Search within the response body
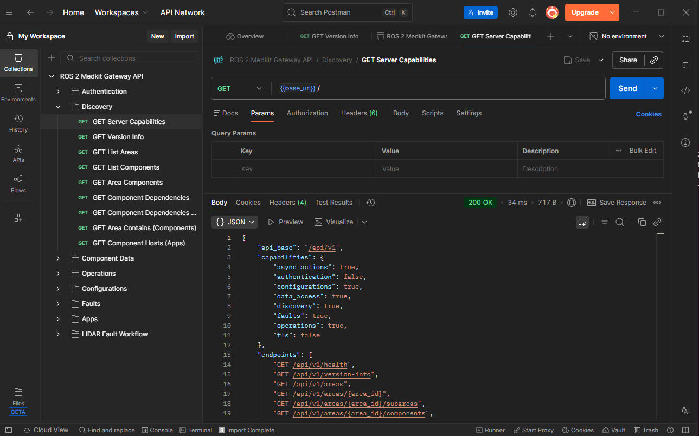The image size is (699, 436). point(620,222)
